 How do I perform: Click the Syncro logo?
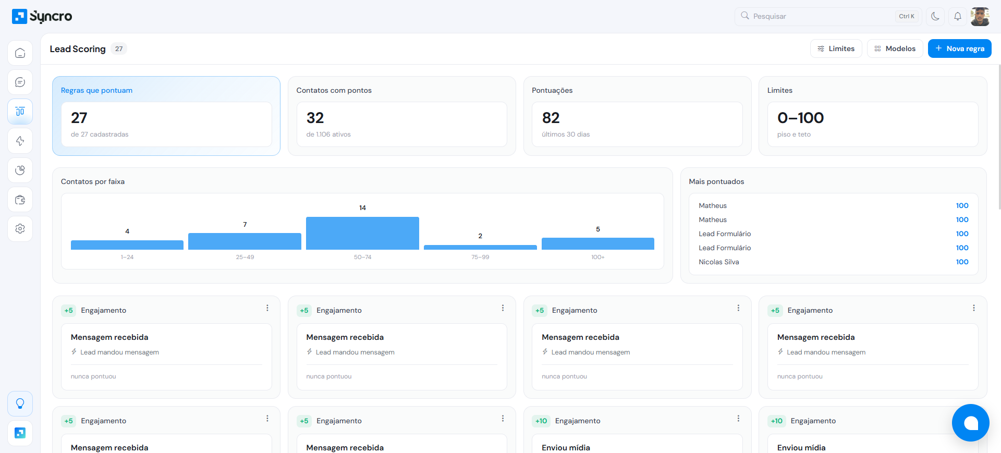point(42,16)
